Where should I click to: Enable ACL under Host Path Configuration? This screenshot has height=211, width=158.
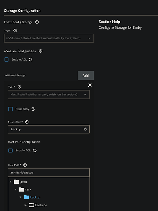coord(11,151)
